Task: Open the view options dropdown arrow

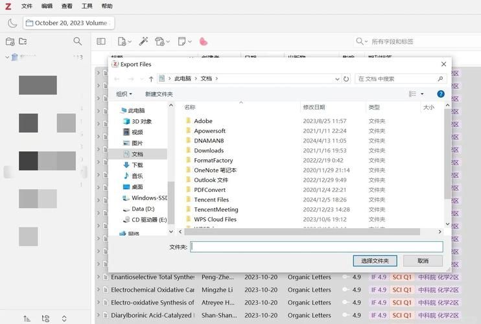Action: point(422,94)
